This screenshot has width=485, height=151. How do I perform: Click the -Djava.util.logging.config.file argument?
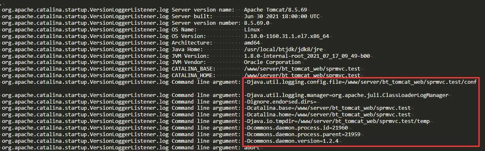tap(360, 82)
